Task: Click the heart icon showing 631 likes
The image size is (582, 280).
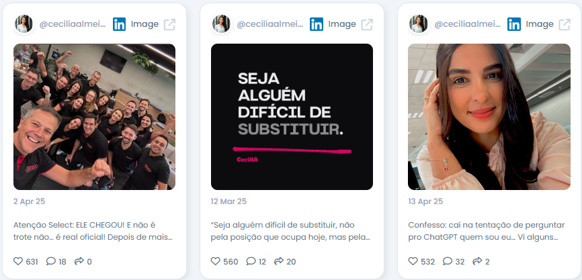Action: (18, 261)
